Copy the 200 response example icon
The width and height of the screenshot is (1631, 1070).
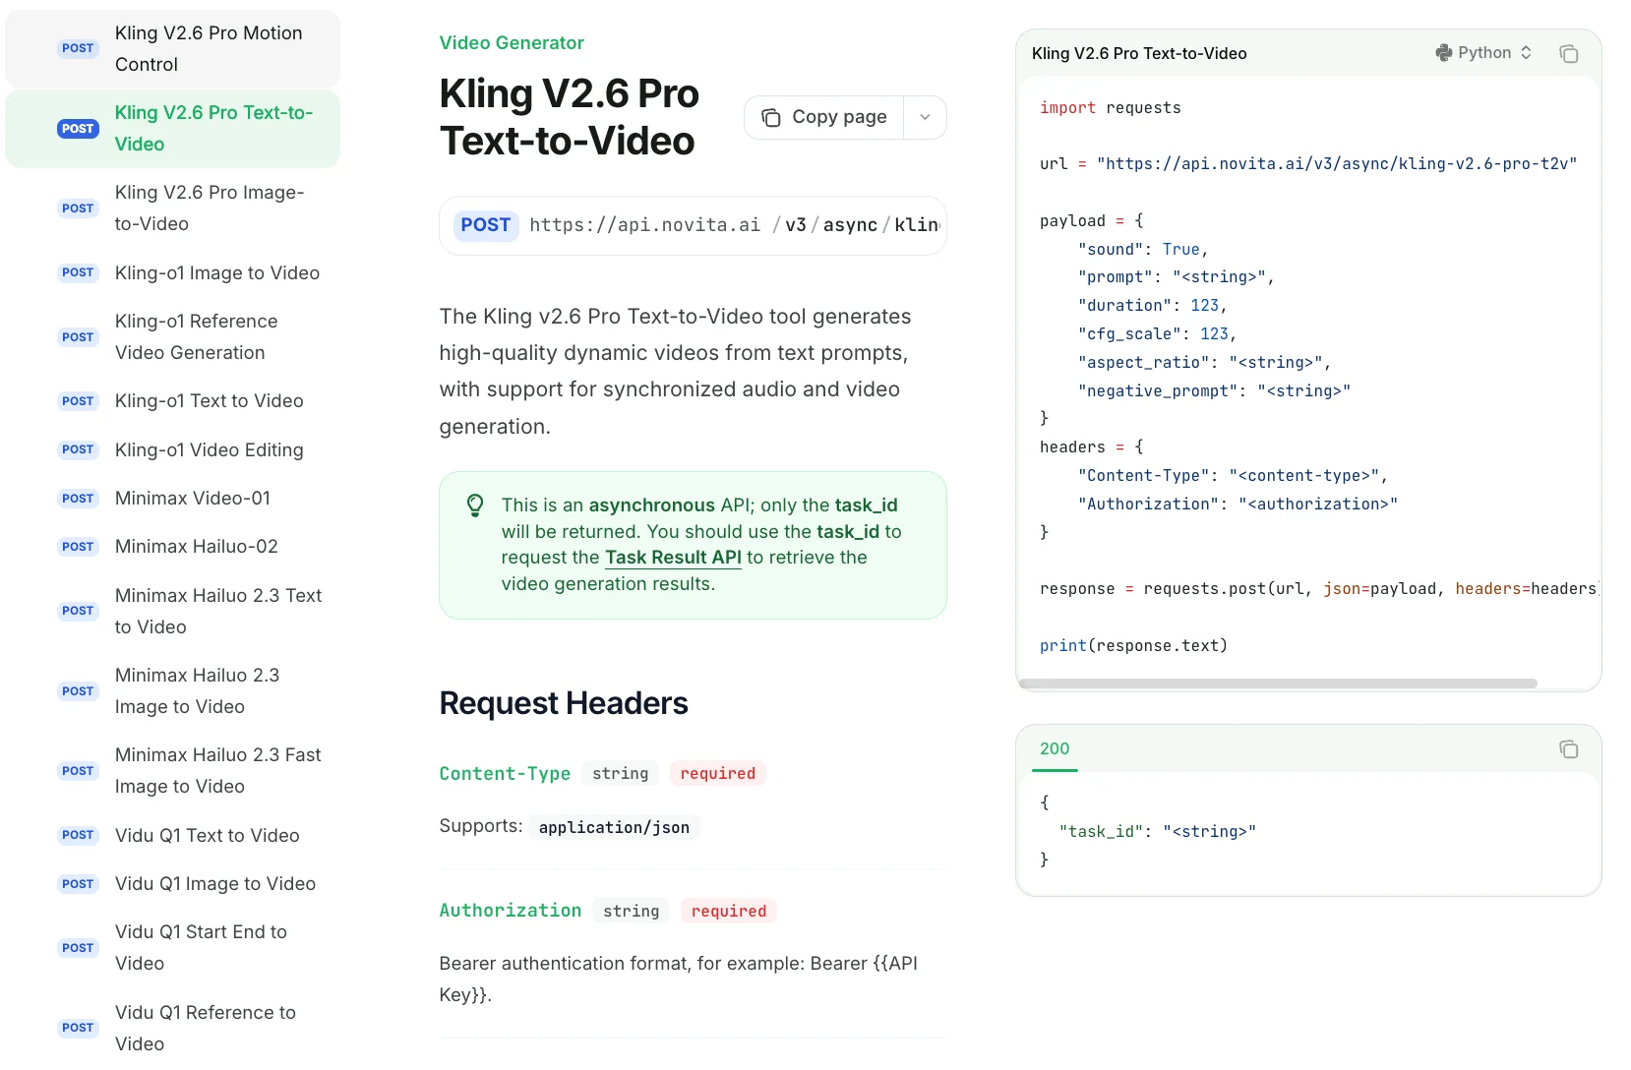pyautogui.click(x=1568, y=749)
